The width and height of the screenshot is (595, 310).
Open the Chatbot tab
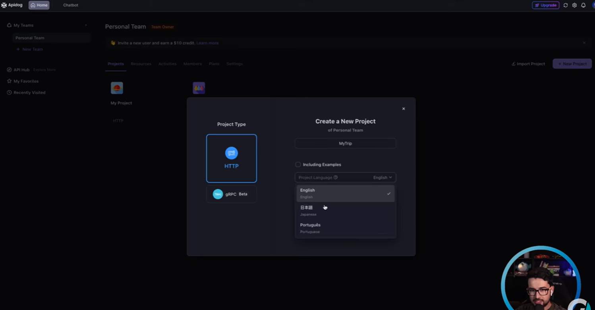click(71, 5)
